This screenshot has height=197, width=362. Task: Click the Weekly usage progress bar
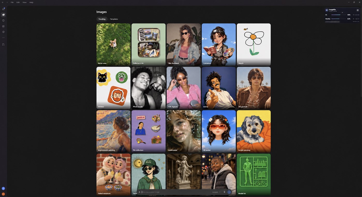339,19
